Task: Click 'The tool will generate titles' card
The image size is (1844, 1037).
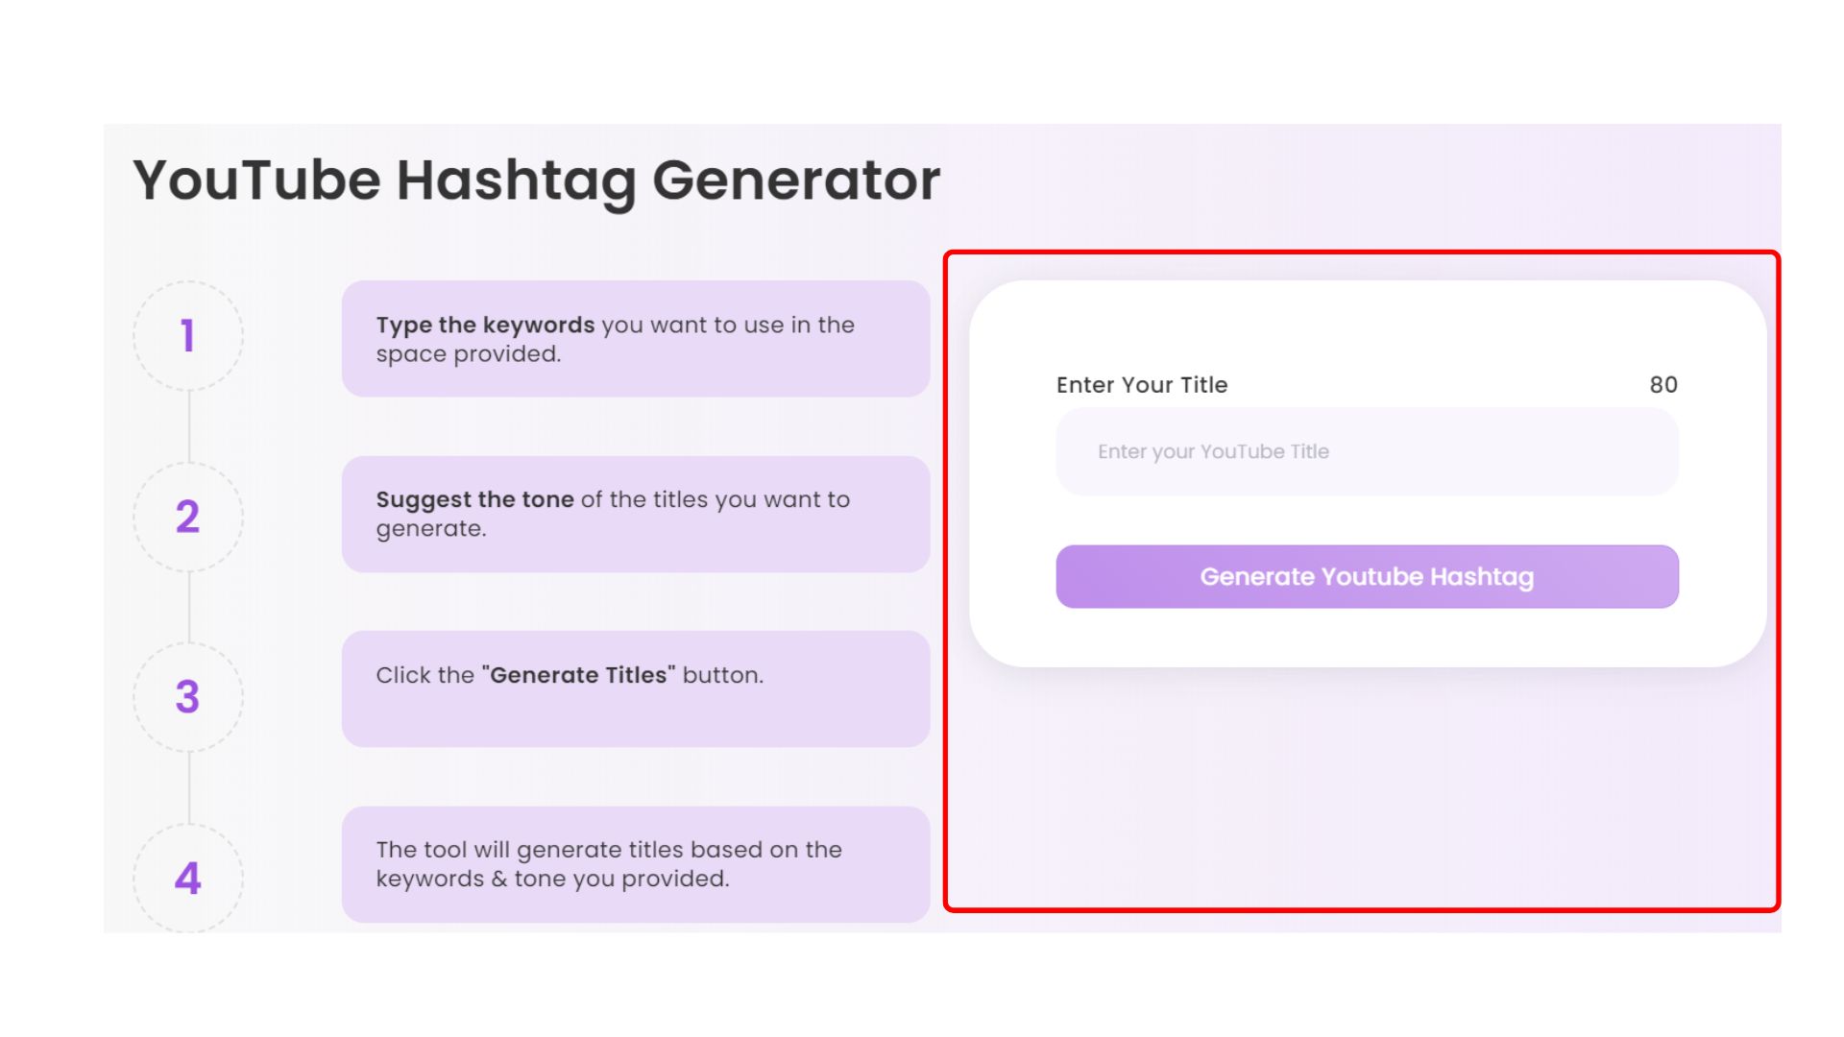Action: (635, 864)
